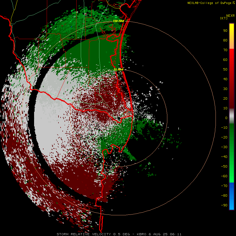Click the -40 value on velocity scale
236x236 pixels.
coord(224,157)
